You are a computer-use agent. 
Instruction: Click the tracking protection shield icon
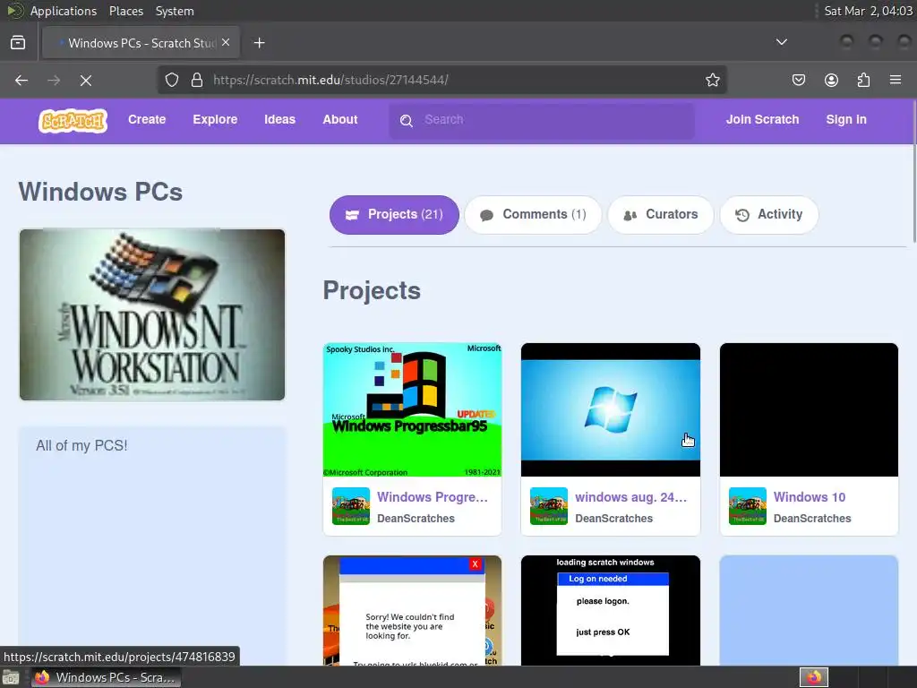(x=171, y=80)
